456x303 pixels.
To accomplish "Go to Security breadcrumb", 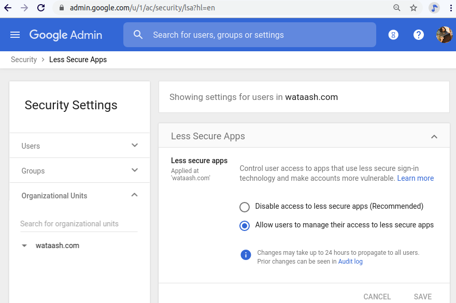I will pos(24,60).
